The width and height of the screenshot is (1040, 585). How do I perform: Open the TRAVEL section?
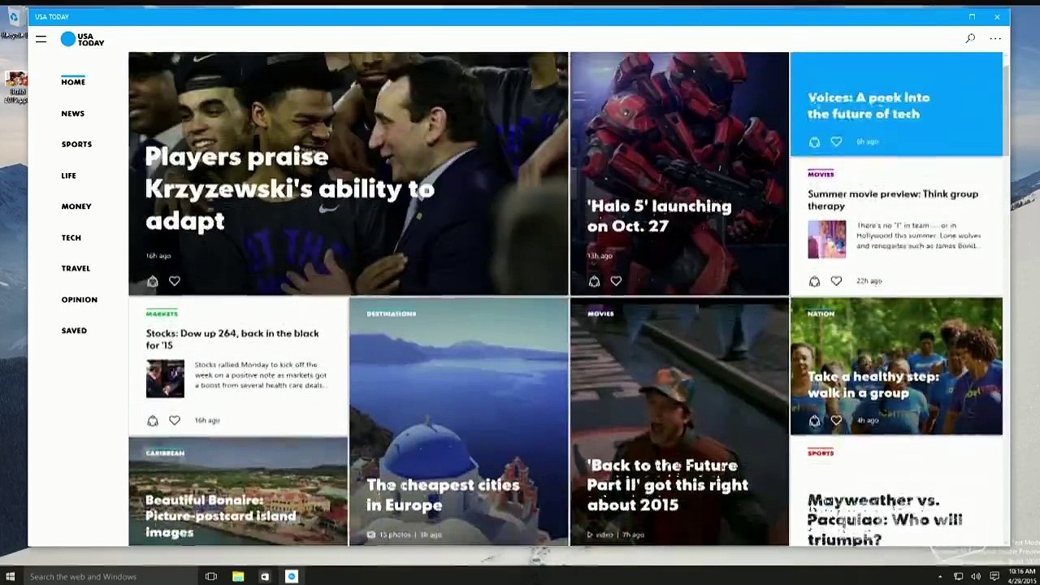pos(76,268)
